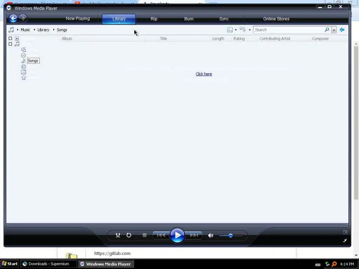
Task: Click the Layout options pane icon
Action: pos(230,30)
